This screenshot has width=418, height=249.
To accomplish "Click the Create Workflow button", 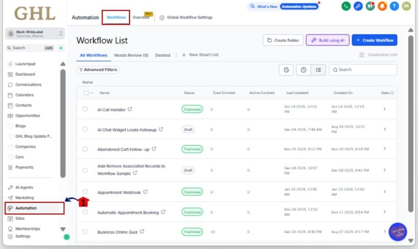I will coord(374,40).
